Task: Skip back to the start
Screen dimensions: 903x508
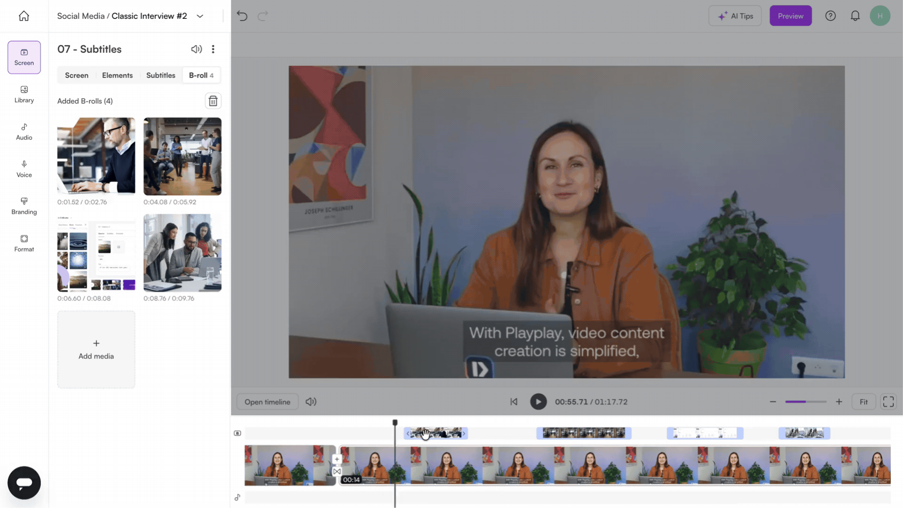Action: pyautogui.click(x=514, y=402)
